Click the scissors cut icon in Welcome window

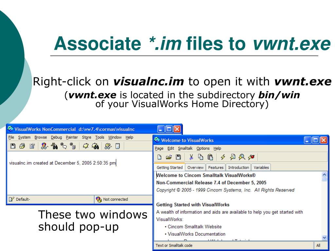coord(191,157)
